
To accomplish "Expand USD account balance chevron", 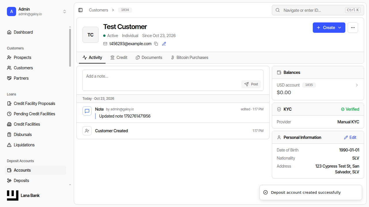I will coord(357,85).
